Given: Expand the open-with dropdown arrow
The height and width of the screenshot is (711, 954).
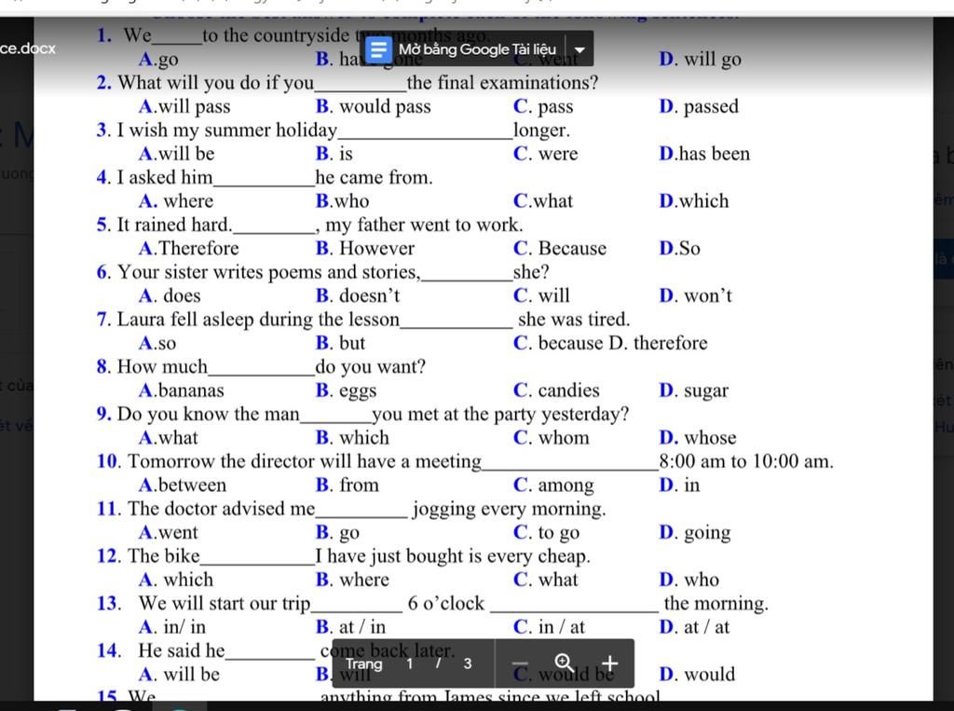Looking at the screenshot, I should pyautogui.click(x=579, y=50).
